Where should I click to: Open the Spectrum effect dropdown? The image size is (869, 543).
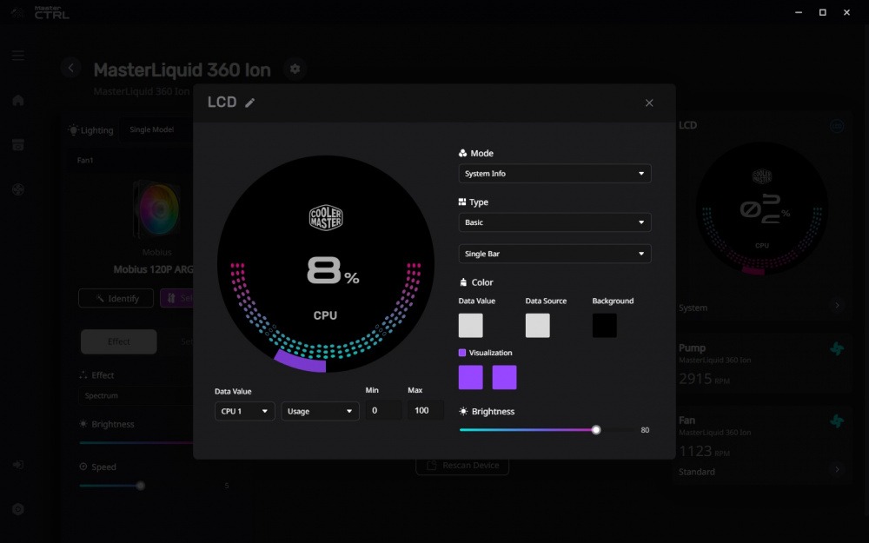pyautogui.click(x=136, y=395)
